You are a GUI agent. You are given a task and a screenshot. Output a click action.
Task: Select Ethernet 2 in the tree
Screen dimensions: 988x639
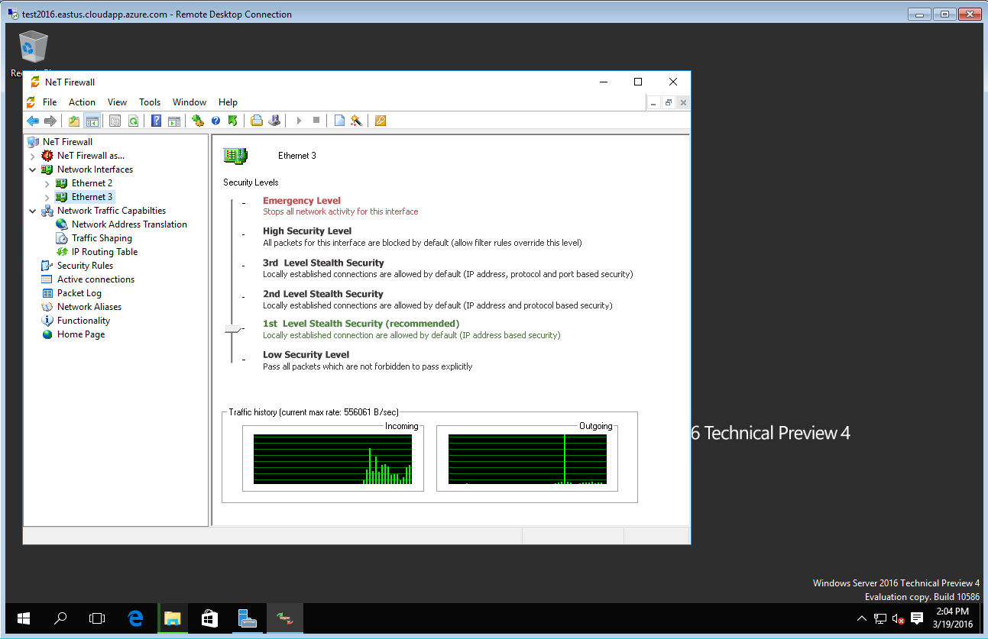pos(92,183)
